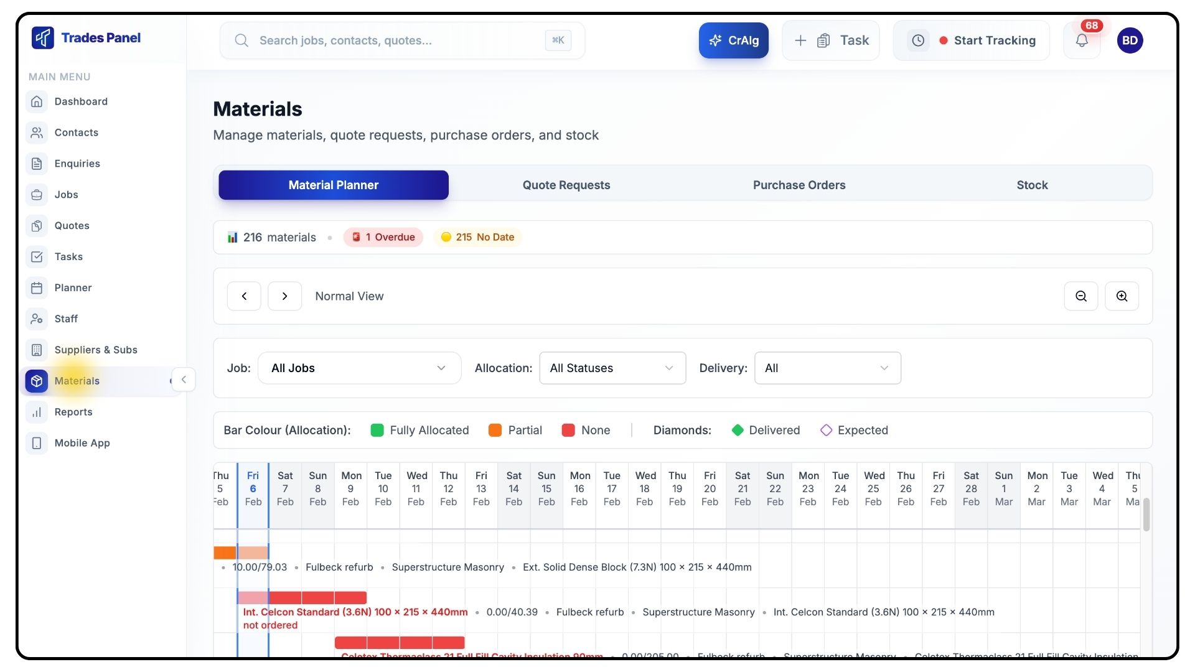Click the clock icon beside Start Tracking
The width and height of the screenshot is (1195, 672).
(918, 40)
